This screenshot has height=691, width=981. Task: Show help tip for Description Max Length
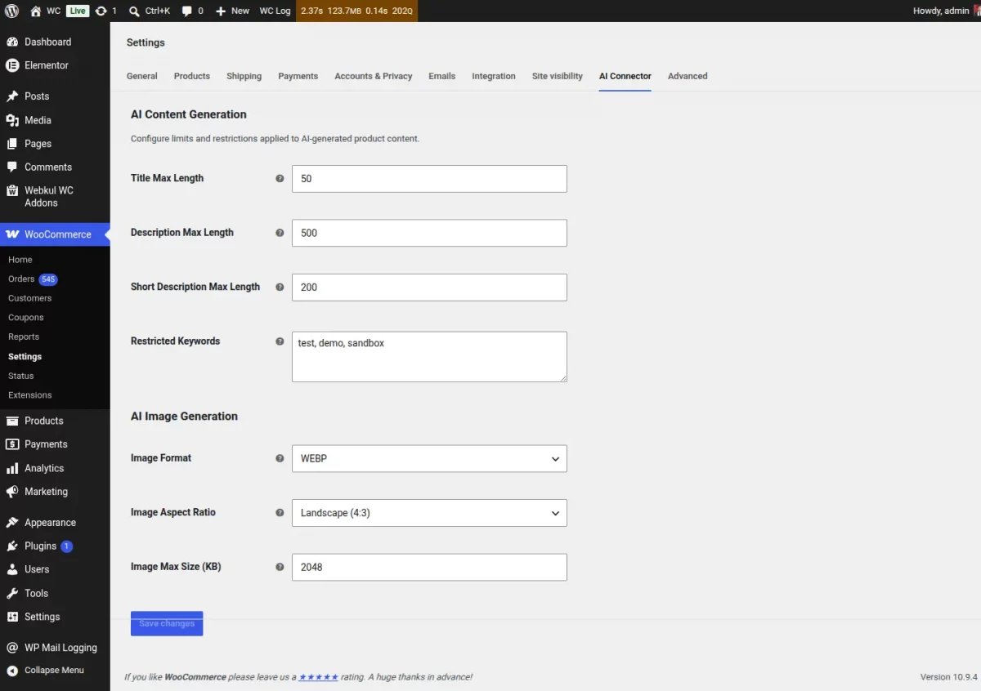point(280,233)
